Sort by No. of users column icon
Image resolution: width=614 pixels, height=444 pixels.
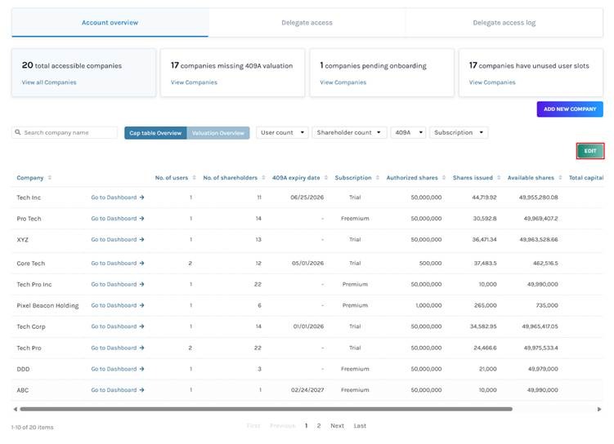[195, 178]
